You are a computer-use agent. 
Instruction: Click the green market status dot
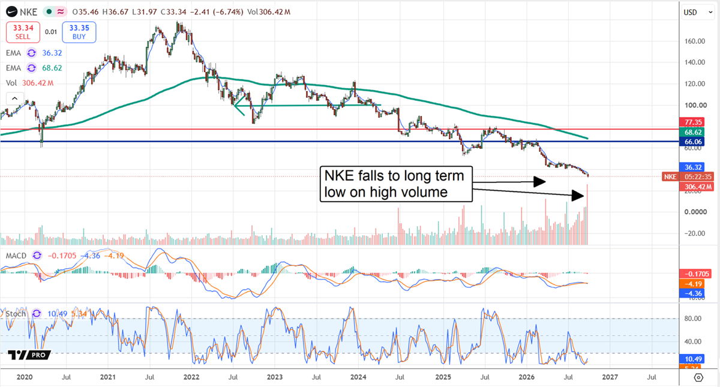(x=48, y=12)
